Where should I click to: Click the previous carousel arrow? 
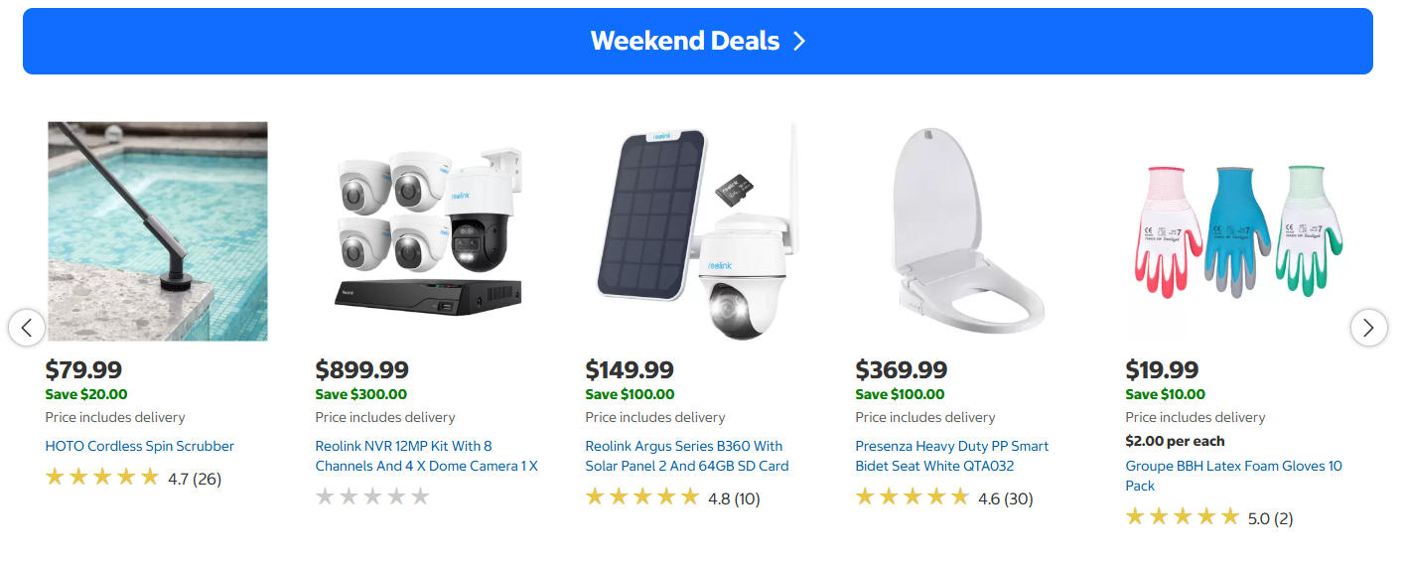click(x=27, y=327)
